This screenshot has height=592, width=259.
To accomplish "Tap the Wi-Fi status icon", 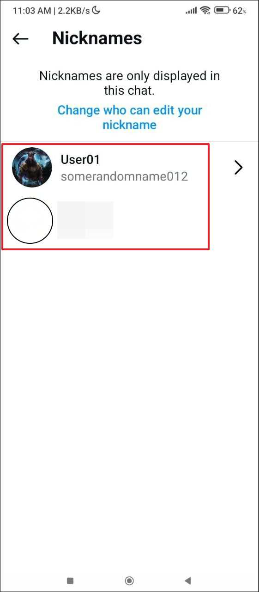I will tap(206, 11).
